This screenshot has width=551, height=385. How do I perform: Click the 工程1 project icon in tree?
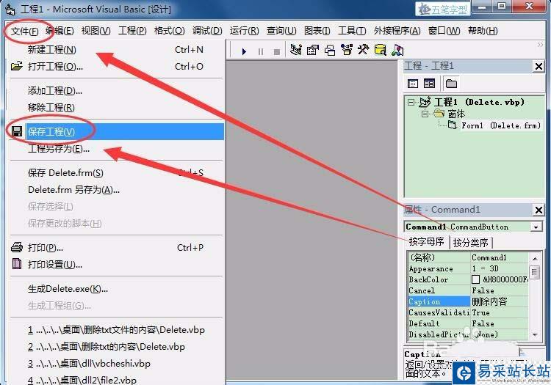(x=425, y=102)
